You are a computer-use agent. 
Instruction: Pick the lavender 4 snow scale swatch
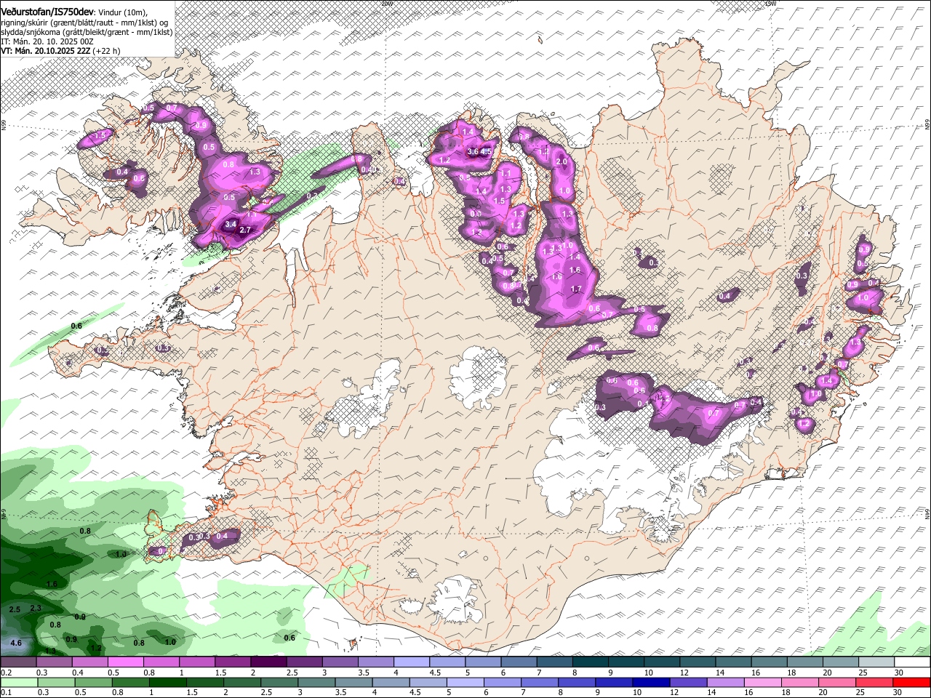(411, 662)
